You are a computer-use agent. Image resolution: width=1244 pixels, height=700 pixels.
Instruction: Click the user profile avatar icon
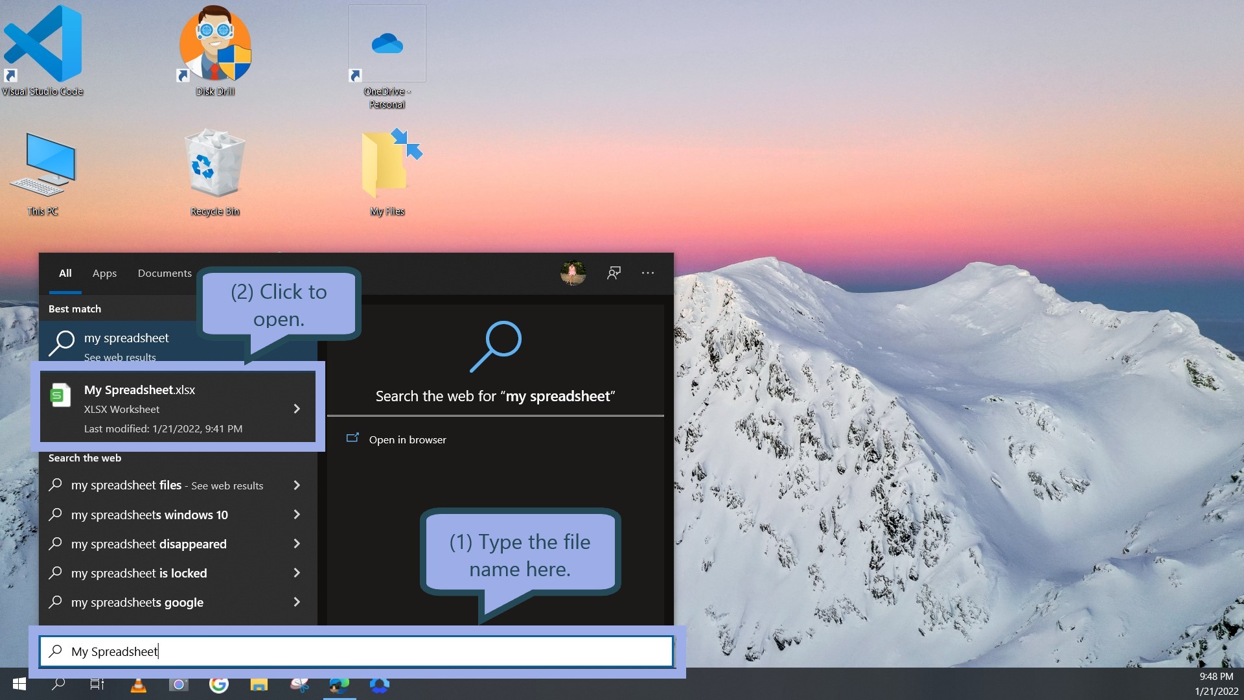(573, 273)
